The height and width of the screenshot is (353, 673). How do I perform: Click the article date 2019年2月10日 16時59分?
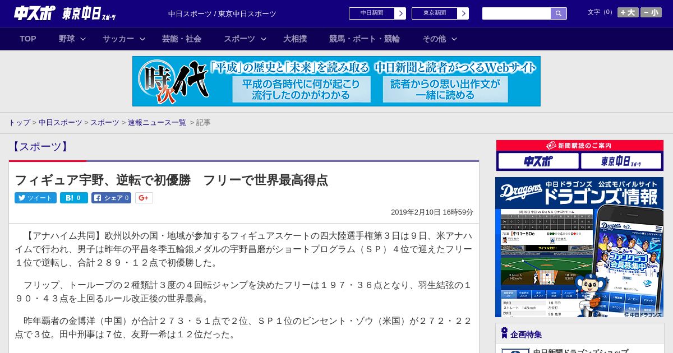pyautogui.click(x=432, y=212)
